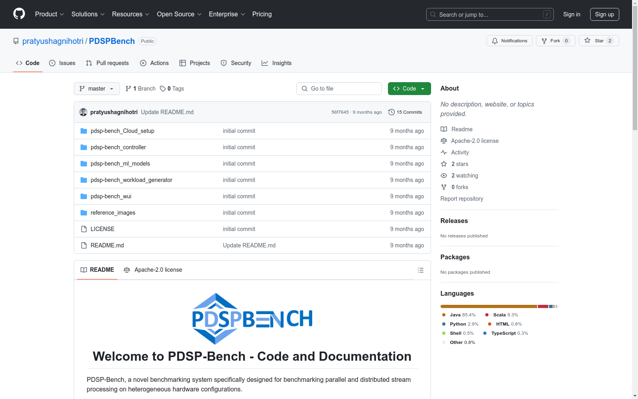Open the Apache-2.0 license link in About
This screenshot has width=638, height=399.
(470, 141)
